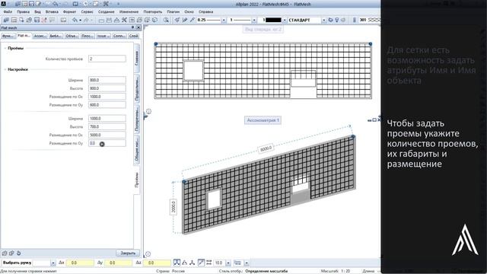Click the crossed tools icon in title bar
487x274 pixels.
[106, 4]
